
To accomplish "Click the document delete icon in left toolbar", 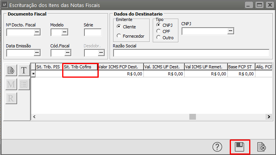I will [11, 70].
